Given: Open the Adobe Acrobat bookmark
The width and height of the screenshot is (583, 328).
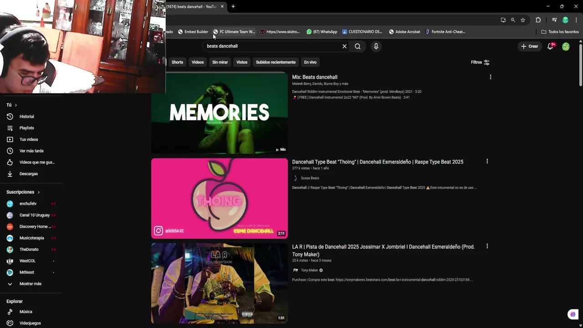Looking at the screenshot, I should (404, 32).
